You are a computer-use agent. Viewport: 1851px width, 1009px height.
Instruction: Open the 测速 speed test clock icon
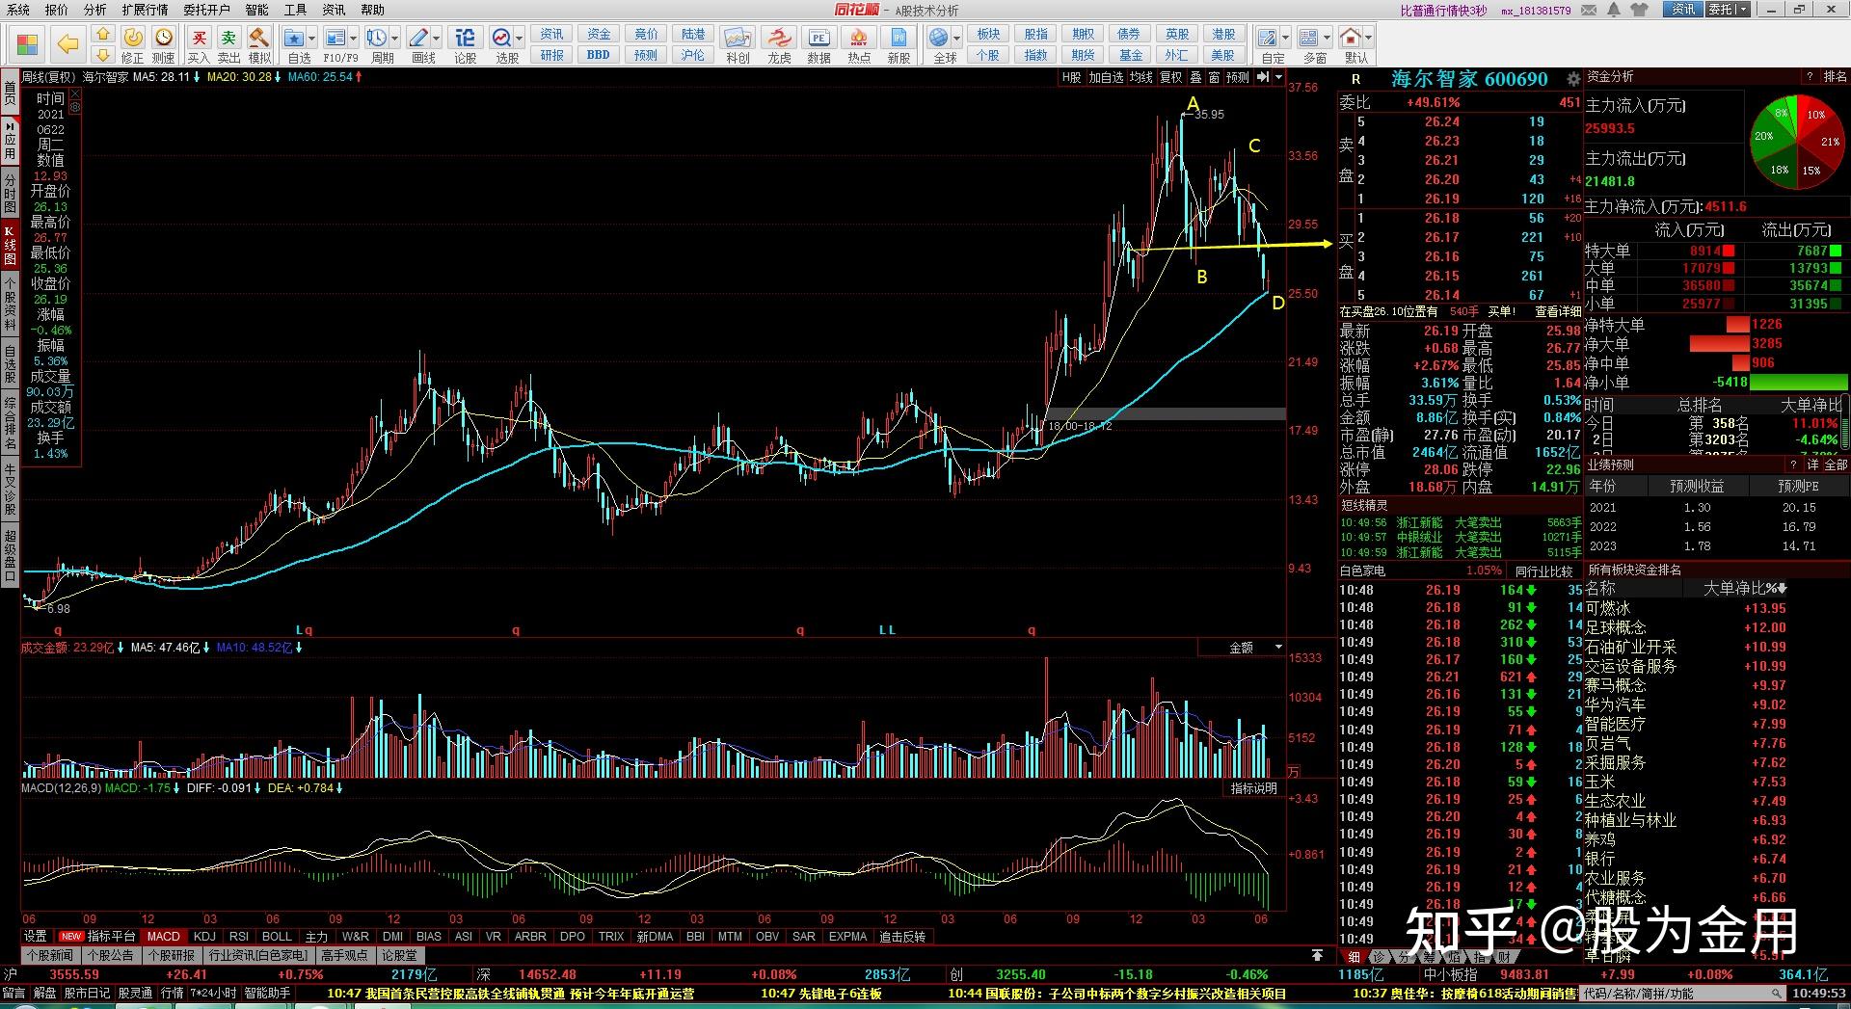tap(164, 44)
